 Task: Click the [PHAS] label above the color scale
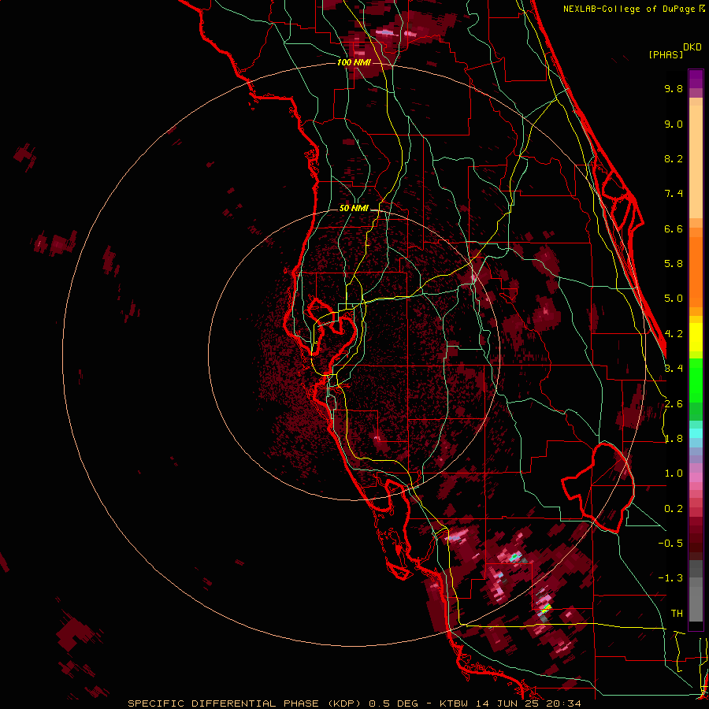coord(666,55)
